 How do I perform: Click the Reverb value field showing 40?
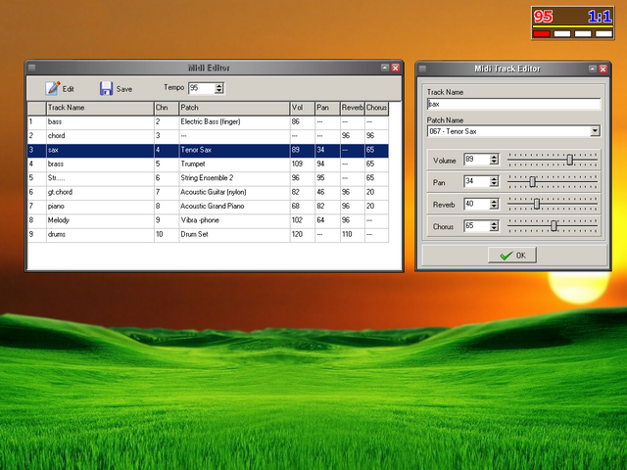coord(477,204)
